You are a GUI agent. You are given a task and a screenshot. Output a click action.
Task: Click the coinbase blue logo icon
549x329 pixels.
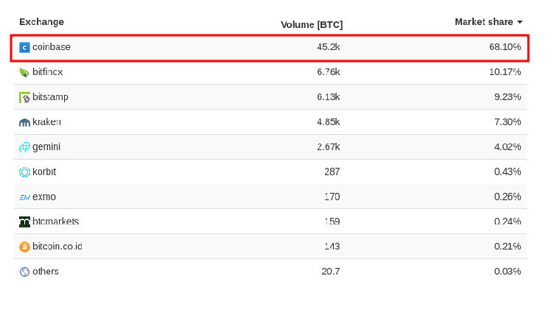24,47
